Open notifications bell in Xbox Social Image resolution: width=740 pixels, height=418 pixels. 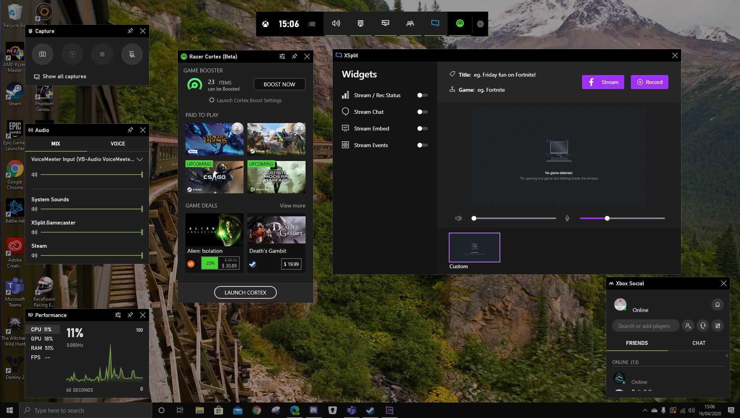(718, 305)
